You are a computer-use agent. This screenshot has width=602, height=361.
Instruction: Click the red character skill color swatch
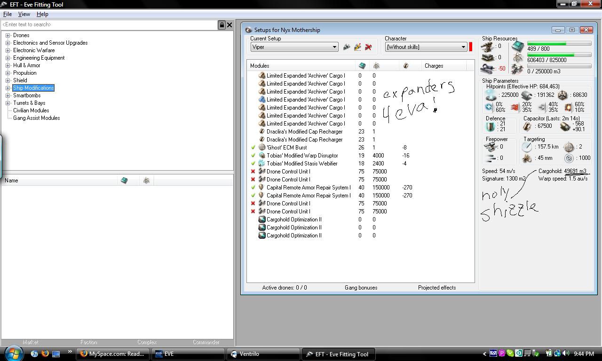tap(470, 47)
